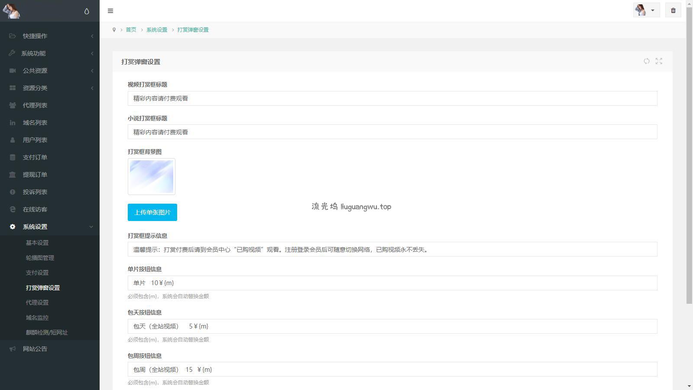Click the 首页 breadcrumb link

click(131, 30)
